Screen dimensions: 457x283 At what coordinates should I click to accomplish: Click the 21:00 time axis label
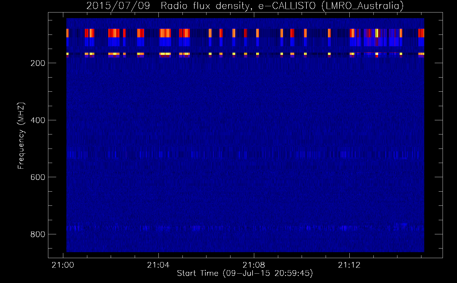(63, 265)
